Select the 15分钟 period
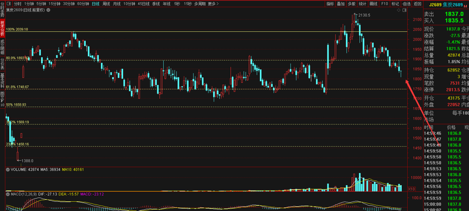This screenshot has height=211, width=469. pyautogui.click(x=55, y=4)
